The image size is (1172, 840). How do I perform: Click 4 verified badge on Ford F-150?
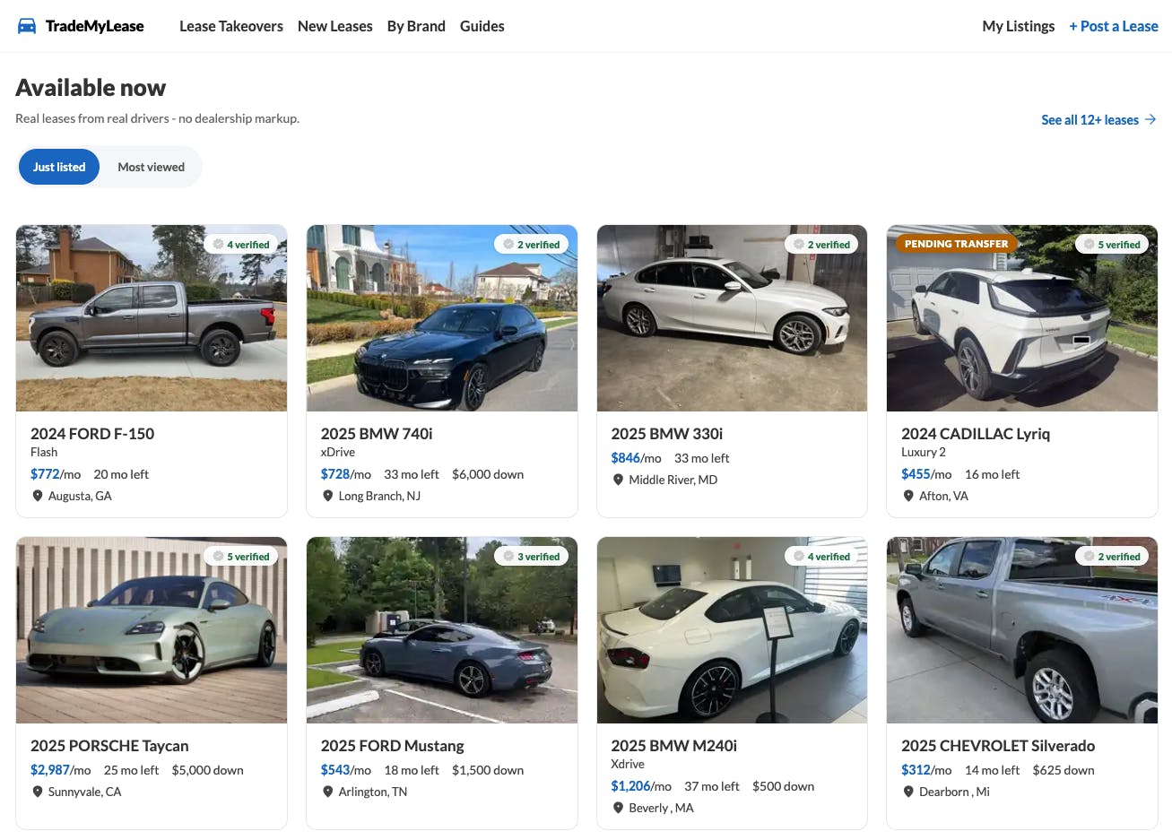(240, 244)
